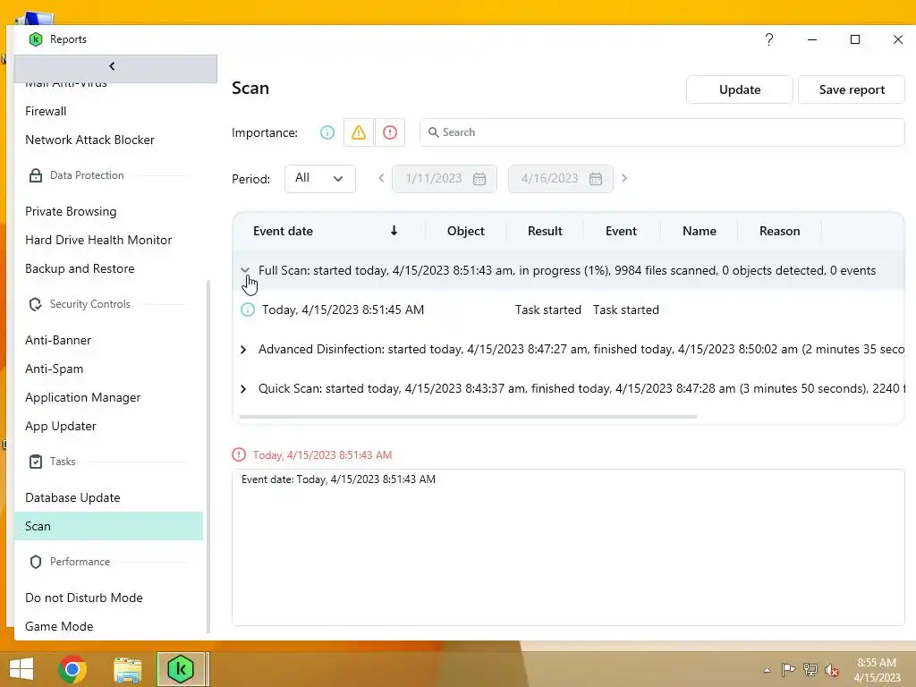Screen dimensions: 916x687
Task: Click the Name column header
Action: point(700,232)
